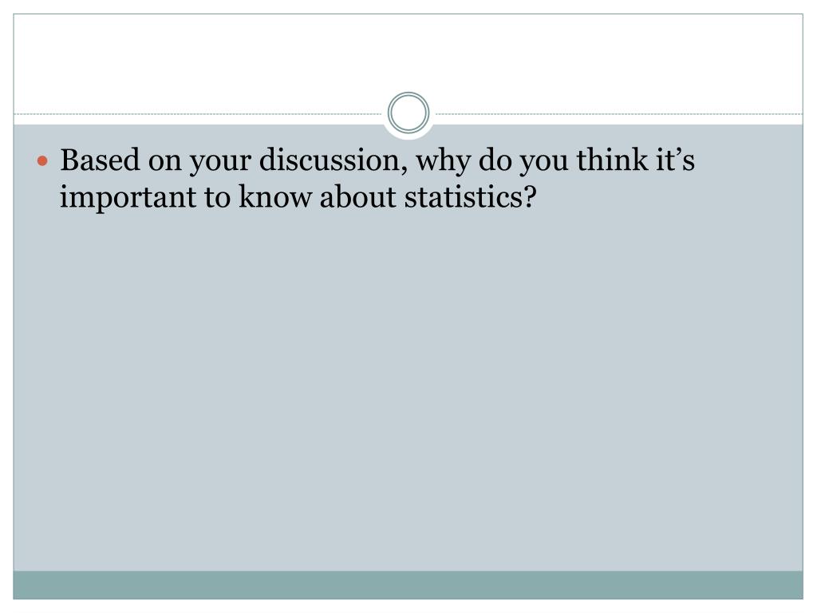
Task: Click the empty gray content body area
Action: click(x=408, y=391)
